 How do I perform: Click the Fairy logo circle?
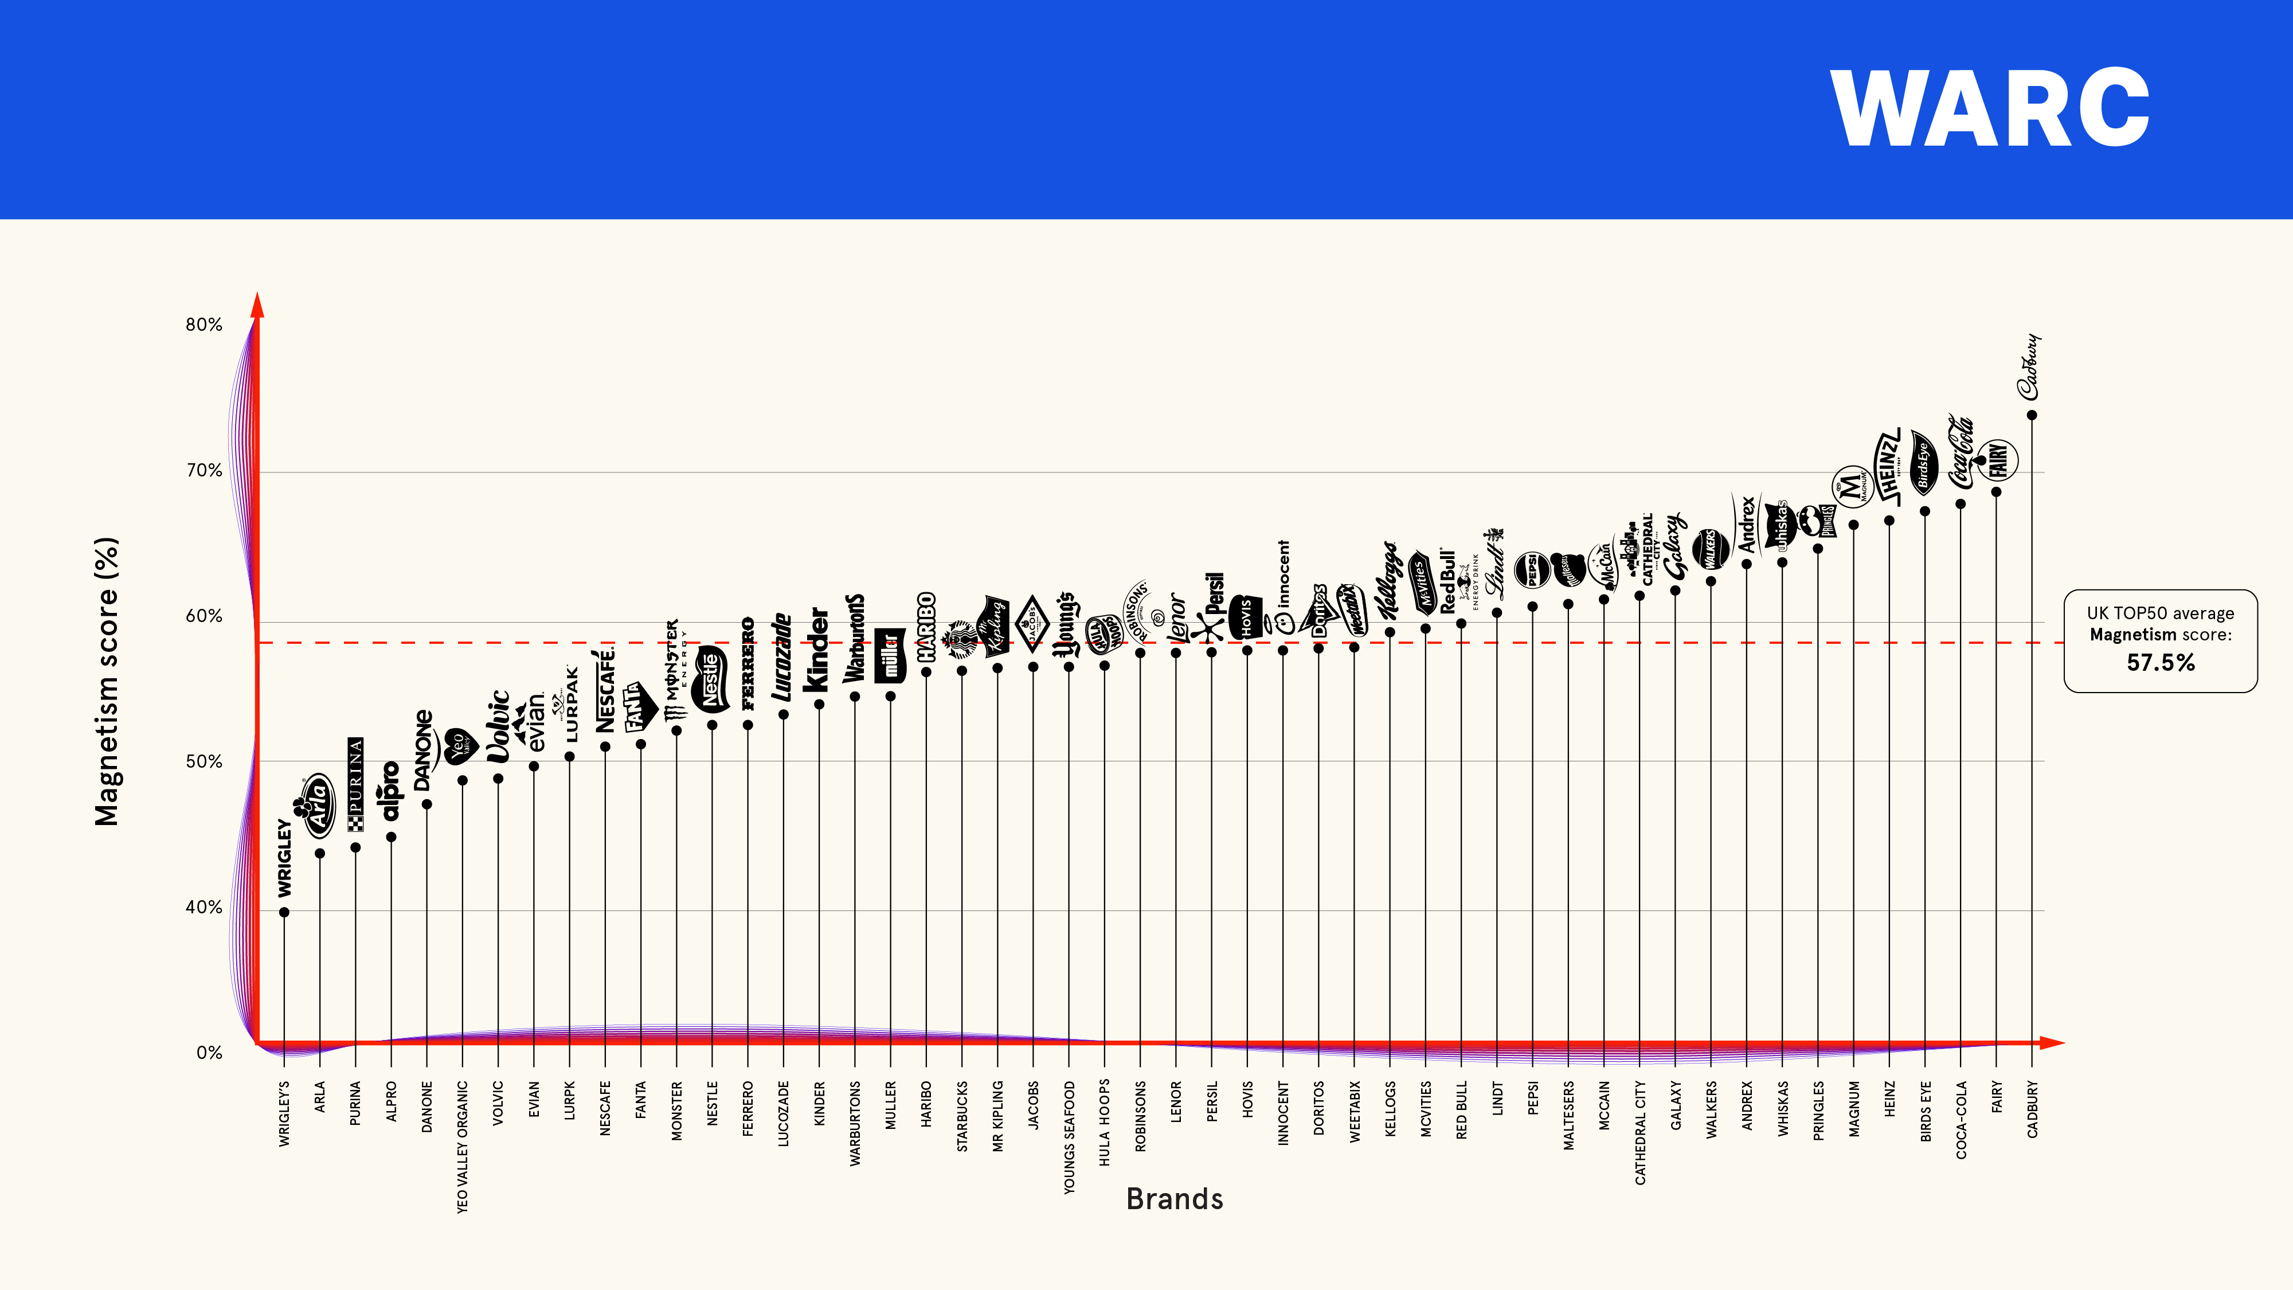point(1997,461)
